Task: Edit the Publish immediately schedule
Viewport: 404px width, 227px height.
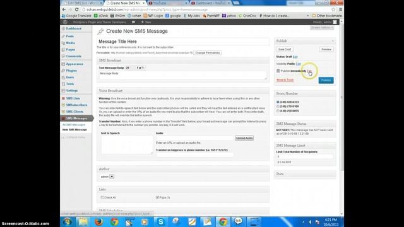Action: (x=309, y=71)
